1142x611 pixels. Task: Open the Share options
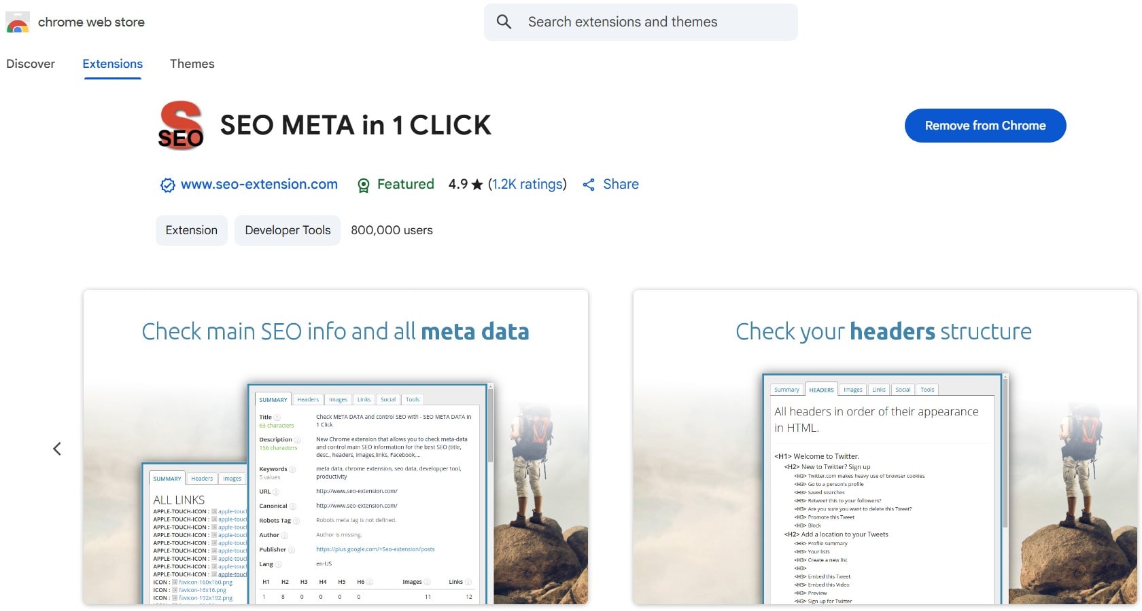(610, 184)
